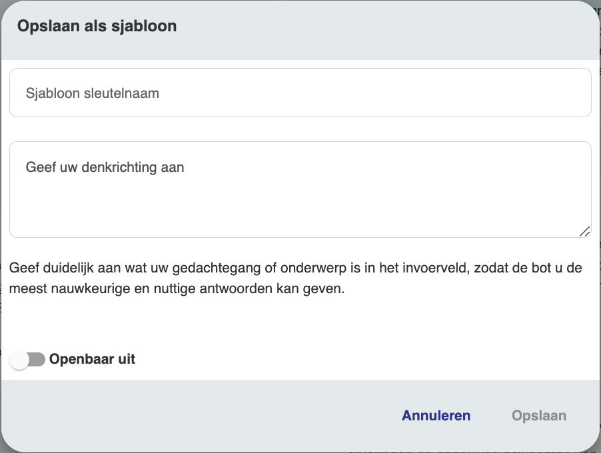Image resolution: width=601 pixels, height=453 pixels.
Task: Click the white knob of the Openbaar switch
Action: tap(20, 360)
